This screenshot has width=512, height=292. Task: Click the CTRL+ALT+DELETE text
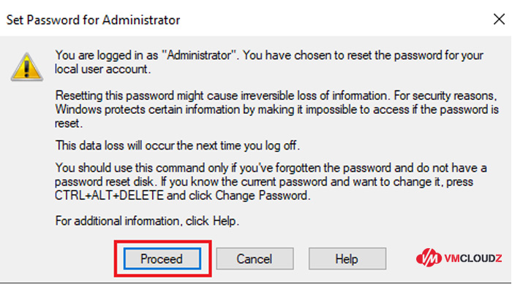pos(109,196)
